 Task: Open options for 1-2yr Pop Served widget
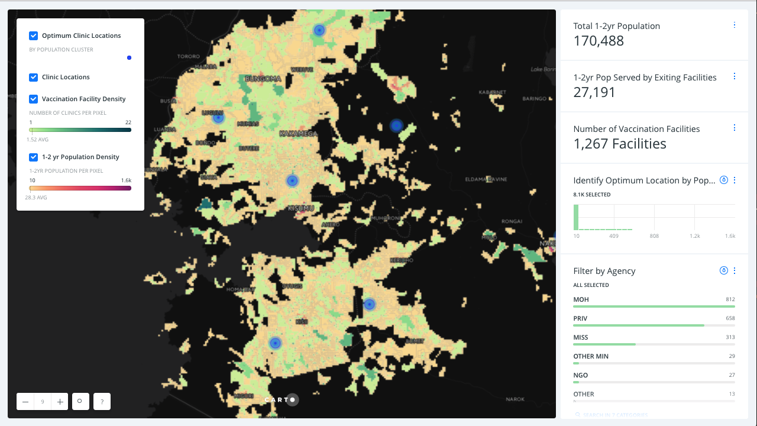[x=735, y=76]
